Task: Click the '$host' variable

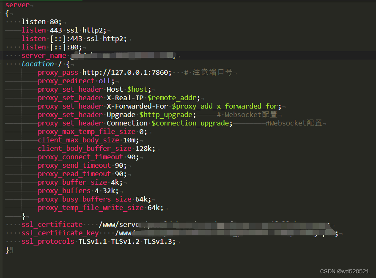Action: [137, 90]
